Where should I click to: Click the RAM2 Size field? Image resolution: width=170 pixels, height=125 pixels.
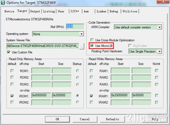[x=142, y=78]
